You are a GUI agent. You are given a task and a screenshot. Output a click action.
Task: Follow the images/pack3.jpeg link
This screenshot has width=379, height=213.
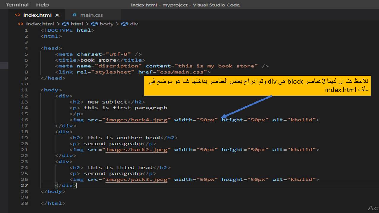[x=136, y=180]
